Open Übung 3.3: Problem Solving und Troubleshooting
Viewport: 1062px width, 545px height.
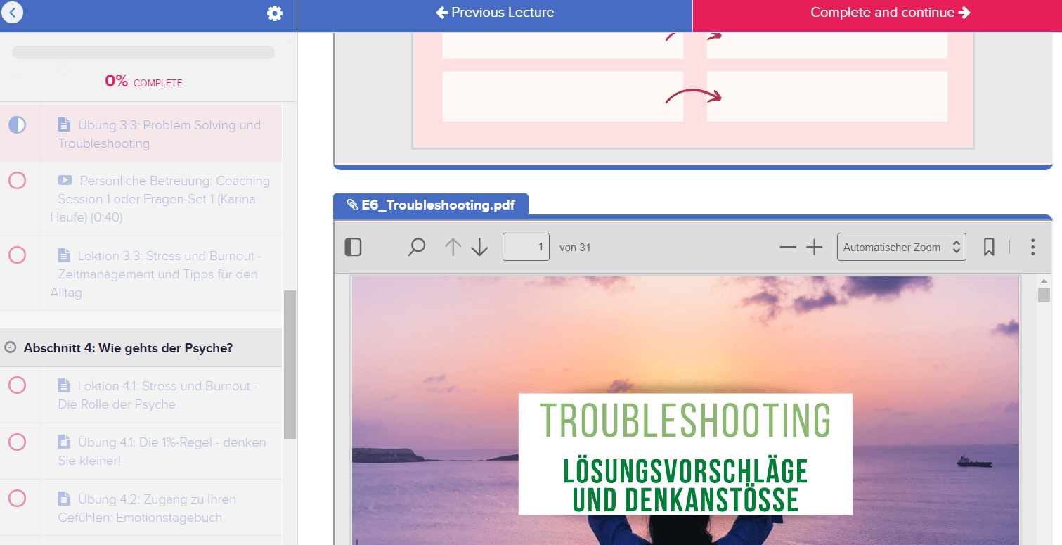(x=160, y=134)
